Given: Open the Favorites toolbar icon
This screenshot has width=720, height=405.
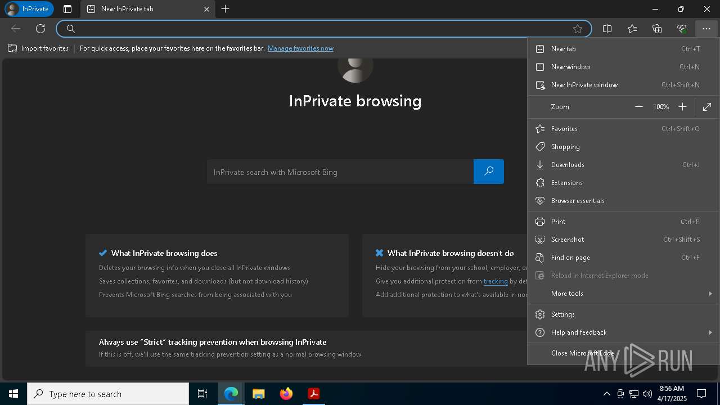Looking at the screenshot, I should point(632,29).
